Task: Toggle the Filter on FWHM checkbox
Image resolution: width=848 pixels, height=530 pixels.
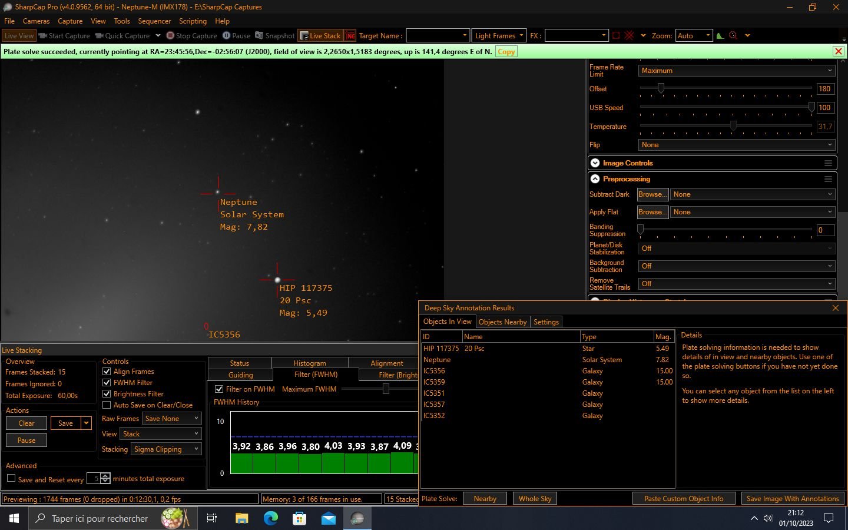Action: pyautogui.click(x=219, y=389)
